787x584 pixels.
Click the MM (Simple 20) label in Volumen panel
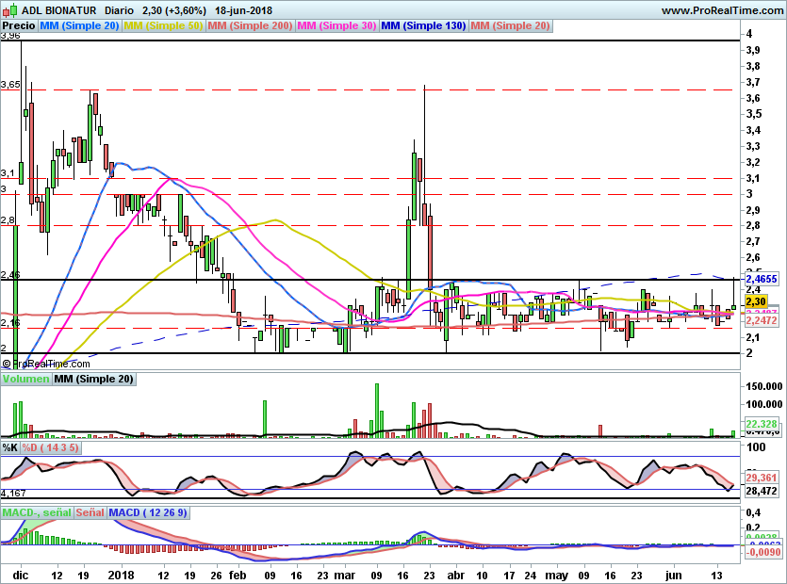[94, 379]
